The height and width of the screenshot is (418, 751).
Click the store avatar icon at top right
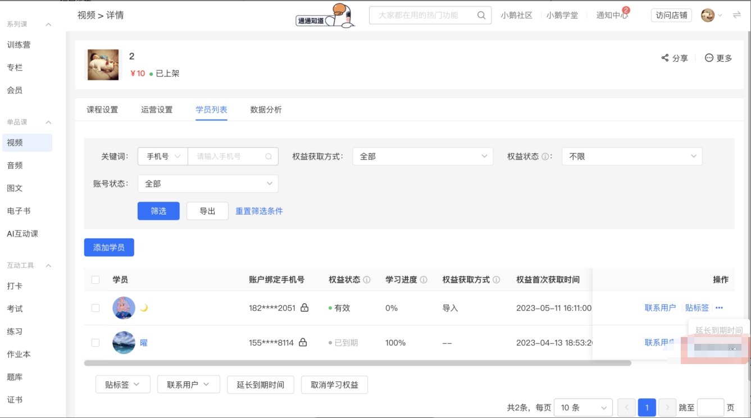click(709, 15)
